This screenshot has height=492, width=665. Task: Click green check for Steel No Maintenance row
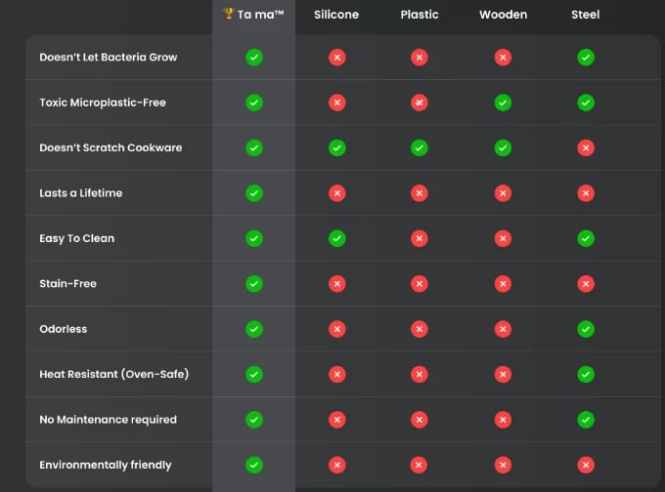click(x=586, y=420)
